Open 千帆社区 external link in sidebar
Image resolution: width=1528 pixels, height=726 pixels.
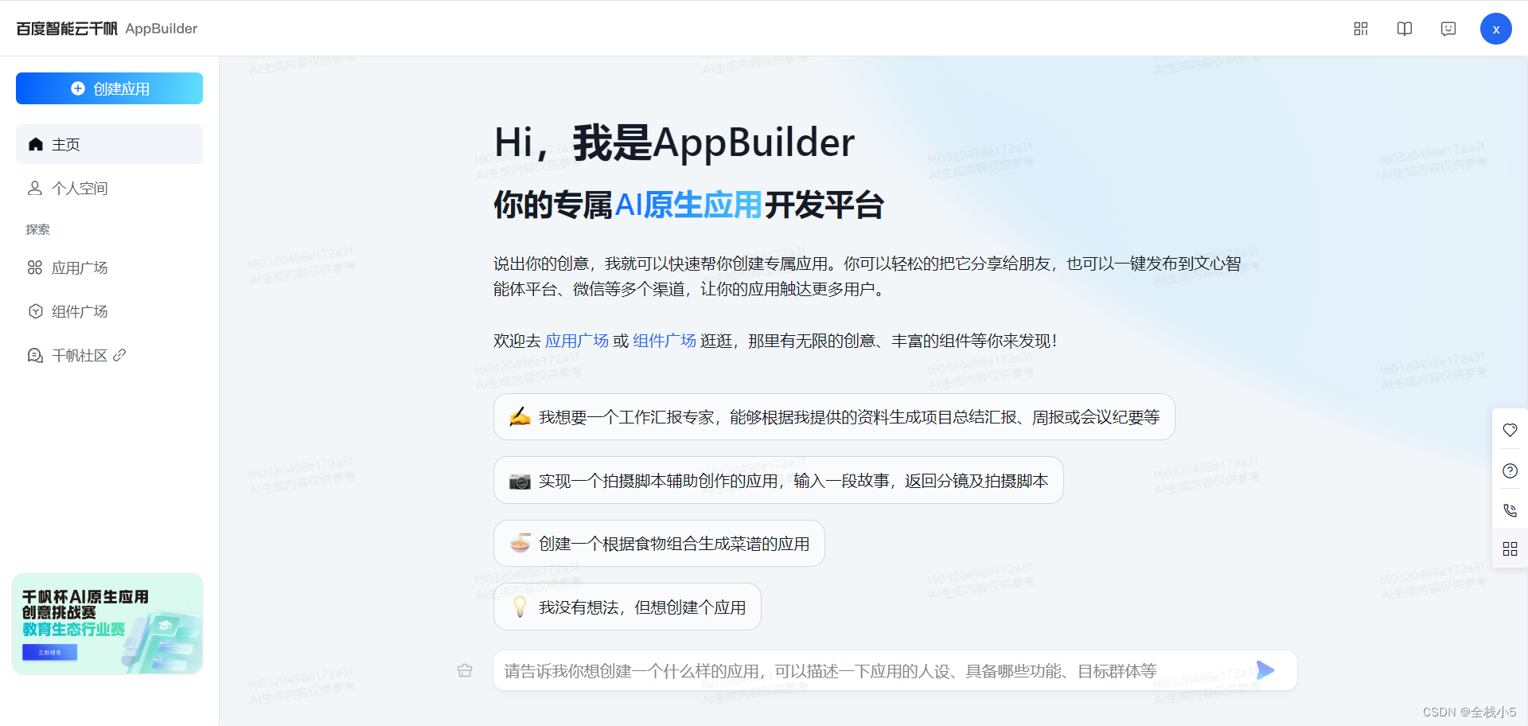tap(80, 355)
